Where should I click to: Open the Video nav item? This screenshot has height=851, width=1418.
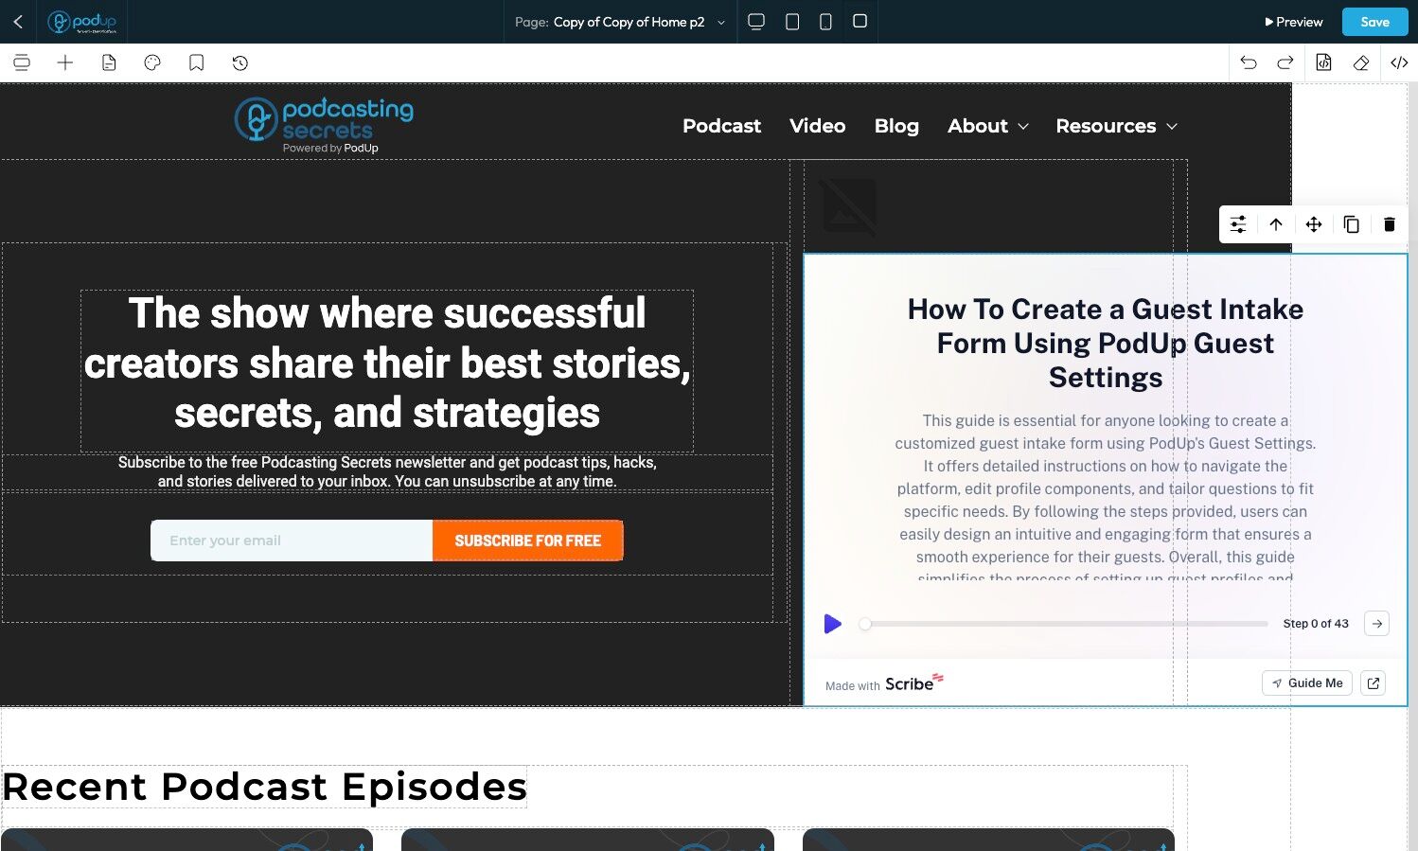point(818,126)
